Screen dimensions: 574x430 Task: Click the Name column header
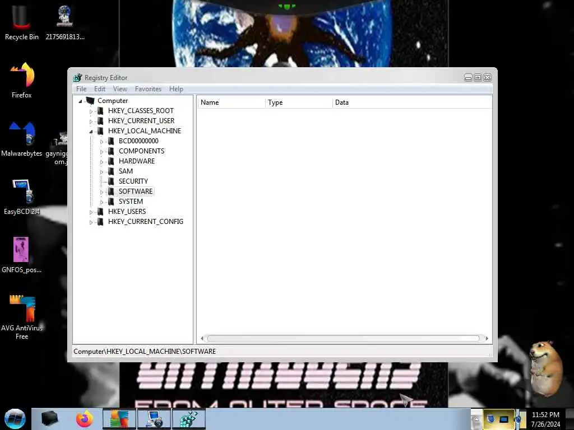click(x=232, y=102)
